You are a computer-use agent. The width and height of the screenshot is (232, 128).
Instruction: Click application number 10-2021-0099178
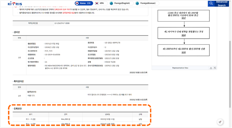point(112,43)
